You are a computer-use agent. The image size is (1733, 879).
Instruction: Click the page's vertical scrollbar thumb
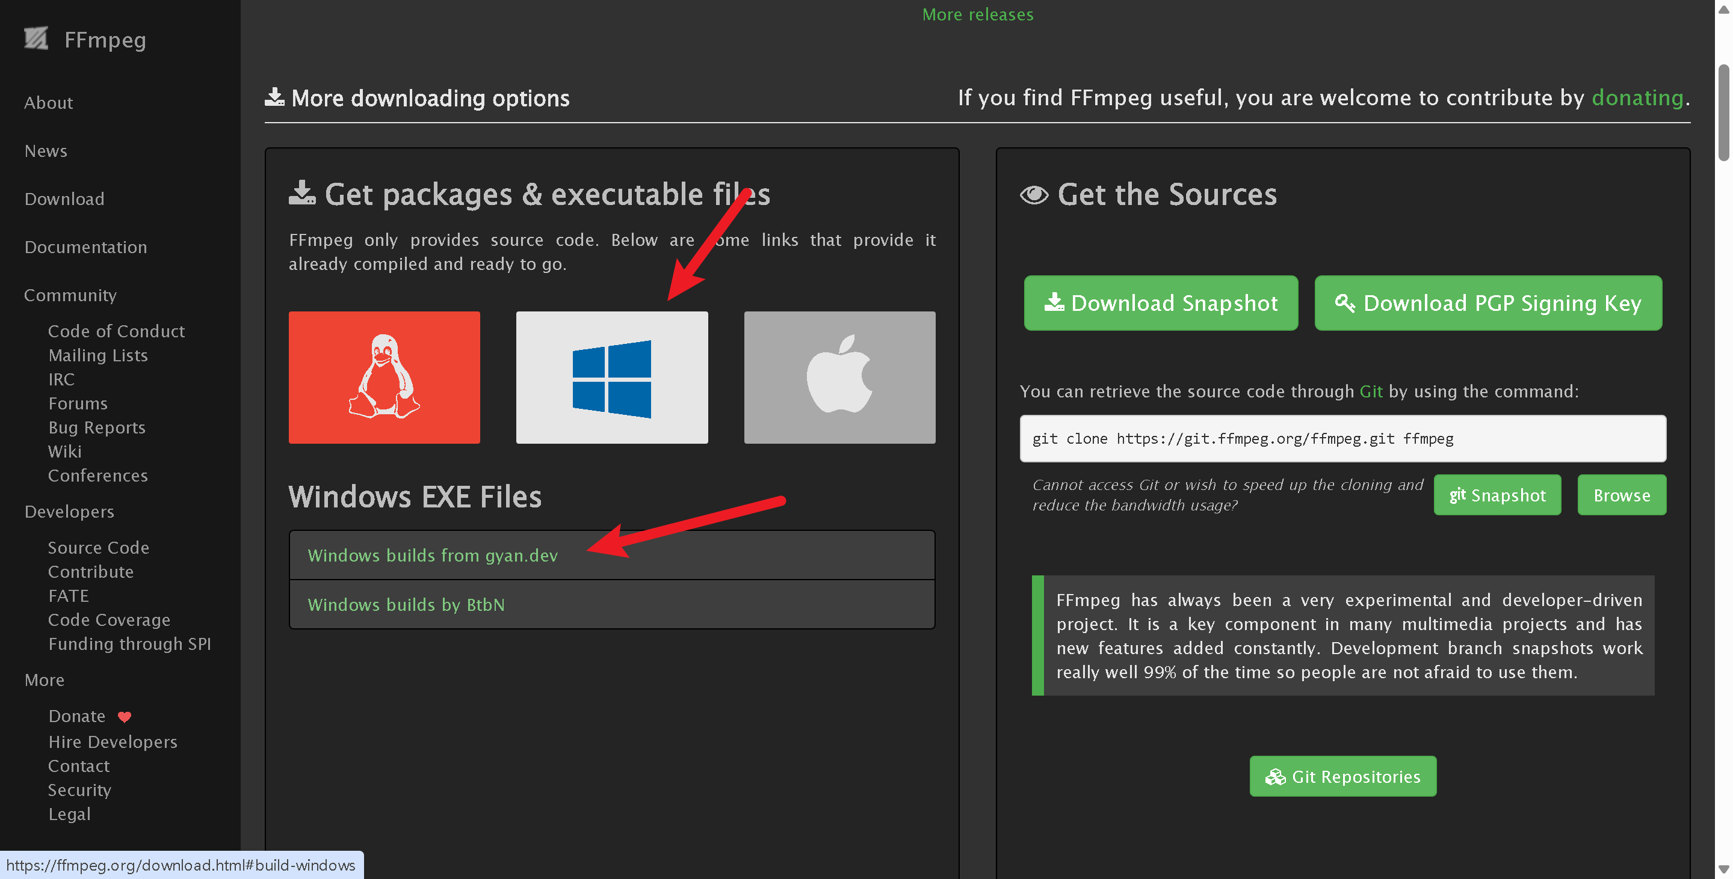pyautogui.click(x=1723, y=112)
